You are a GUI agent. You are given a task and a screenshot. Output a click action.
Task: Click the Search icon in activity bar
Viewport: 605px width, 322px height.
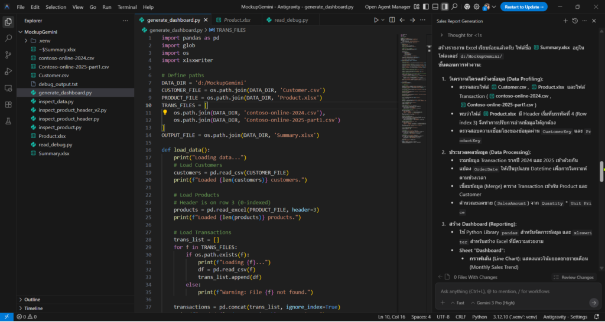tap(8, 38)
